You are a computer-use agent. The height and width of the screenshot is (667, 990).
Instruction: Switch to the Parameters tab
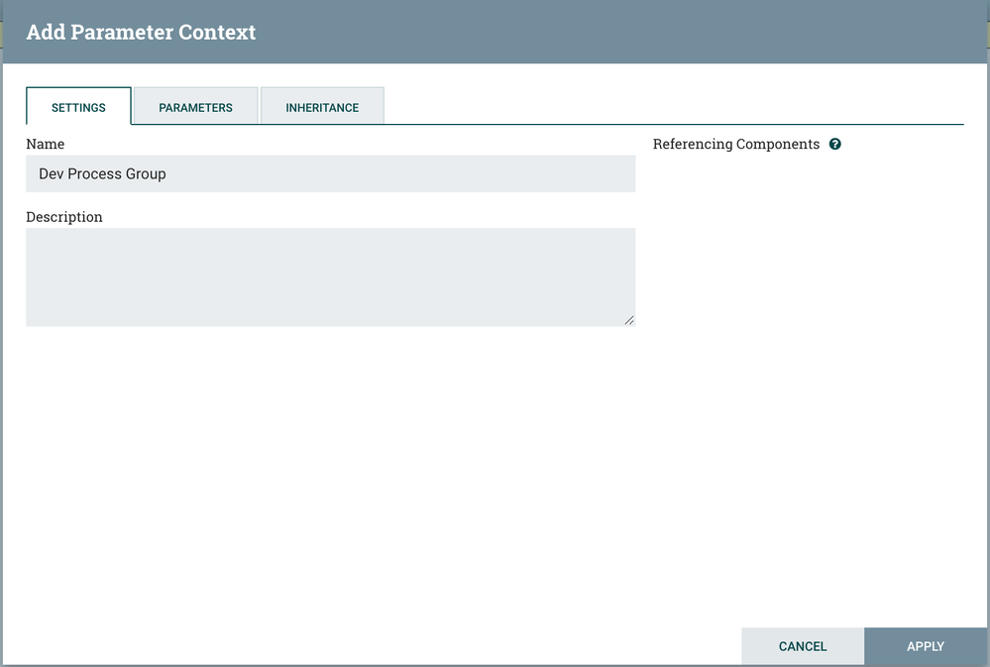click(195, 107)
